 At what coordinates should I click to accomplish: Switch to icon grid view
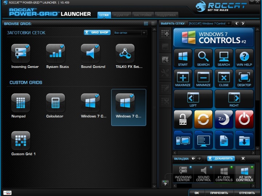[146, 24]
